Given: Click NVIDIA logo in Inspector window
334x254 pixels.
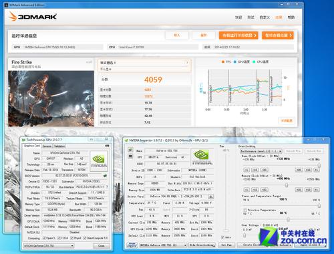Looking at the screenshot, I should pos(202,157).
